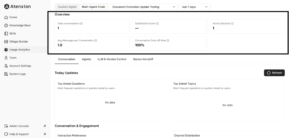Screen dimensions: 289x138
Task: Show info for Total conversations
Action: pyautogui.click(x=81, y=23)
